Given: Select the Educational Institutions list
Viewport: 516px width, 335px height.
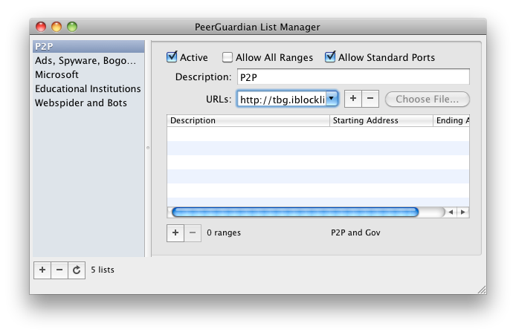Looking at the screenshot, I should (x=88, y=88).
